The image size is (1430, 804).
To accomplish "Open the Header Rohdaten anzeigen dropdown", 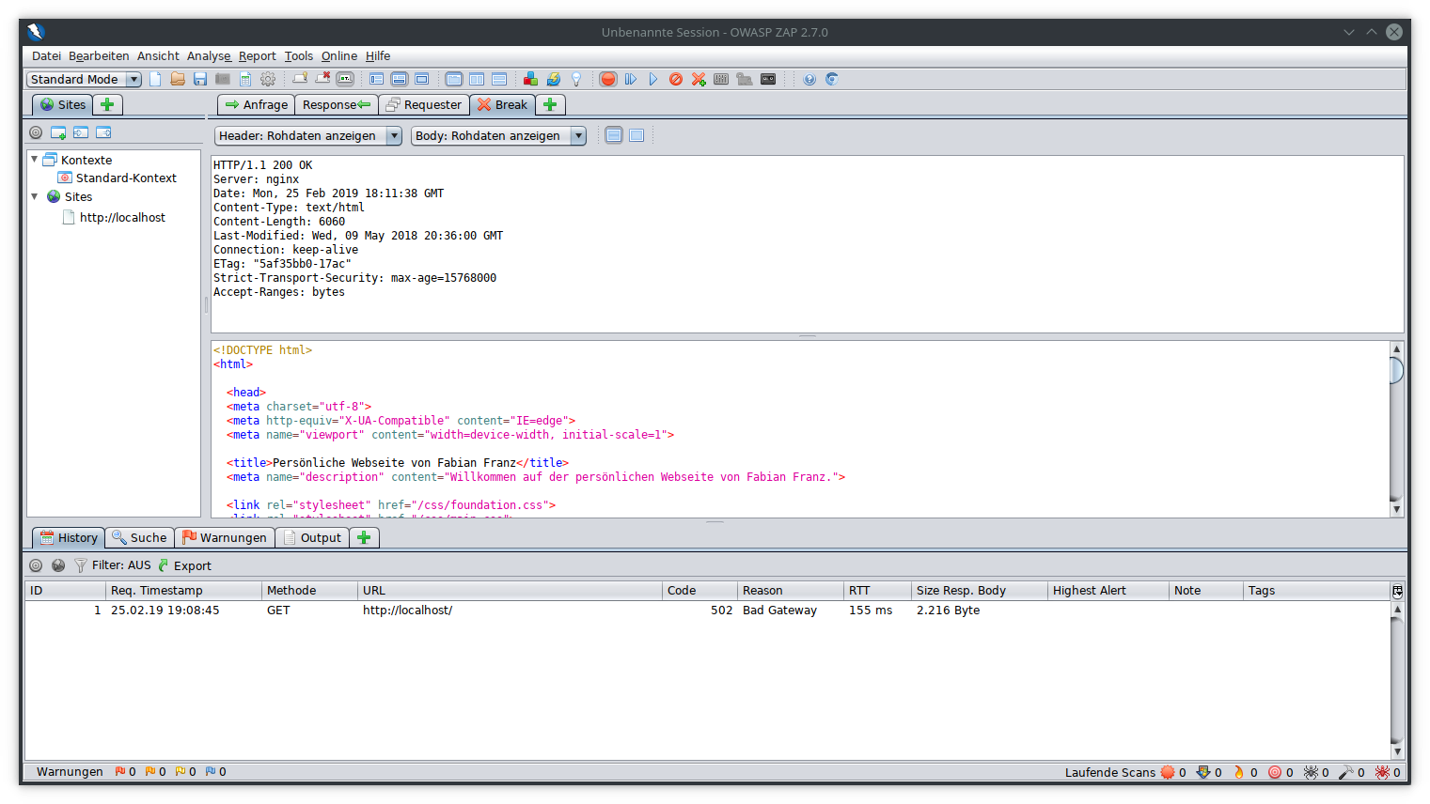I will 307,135.
